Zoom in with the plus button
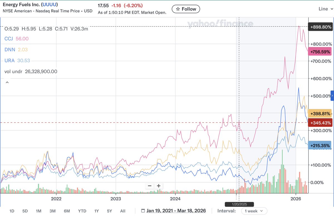 click(x=159, y=186)
